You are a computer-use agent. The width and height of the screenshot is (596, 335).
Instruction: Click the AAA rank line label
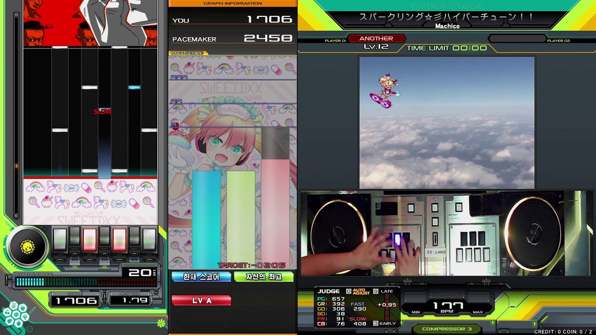tap(179, 77)
